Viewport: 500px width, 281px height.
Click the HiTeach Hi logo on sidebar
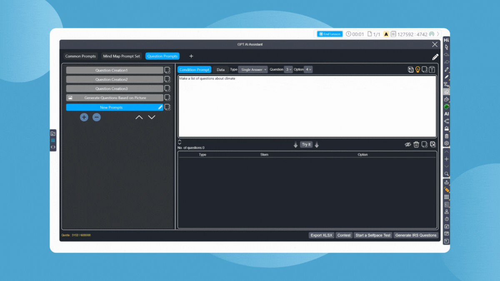pos(447,40)
